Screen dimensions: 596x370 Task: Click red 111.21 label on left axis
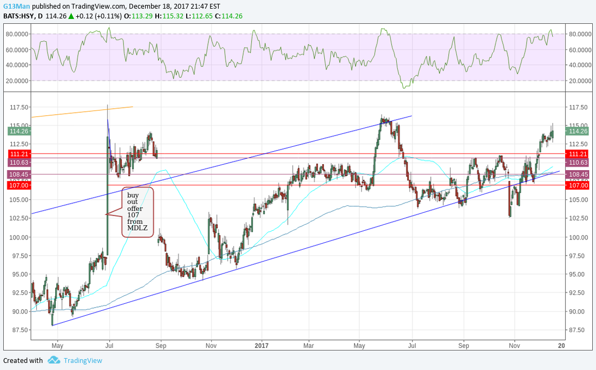(x=19, y=154)
